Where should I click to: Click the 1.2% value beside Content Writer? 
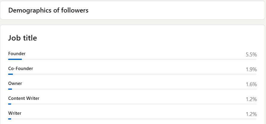coord(251,99)
